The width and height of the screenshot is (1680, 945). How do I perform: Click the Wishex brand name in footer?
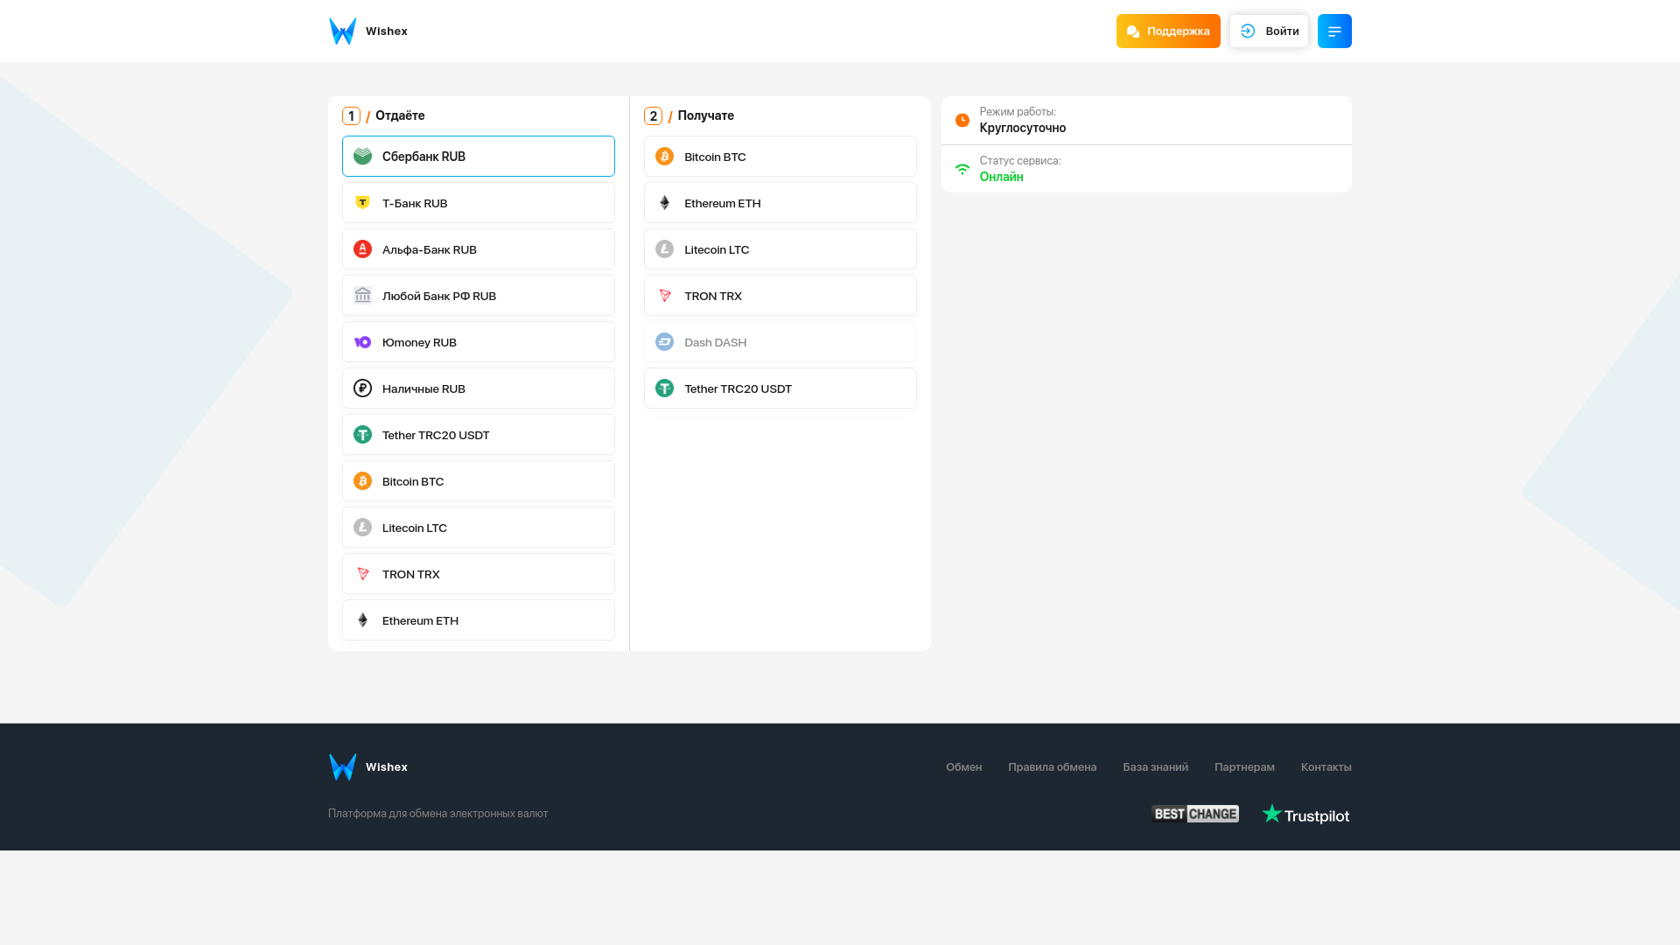pyautogui.click(x=387, y=767)
